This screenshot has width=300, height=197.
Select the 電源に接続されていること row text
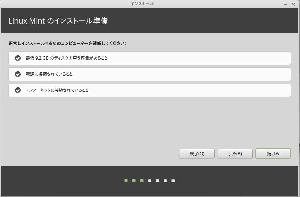coord(49,74)
